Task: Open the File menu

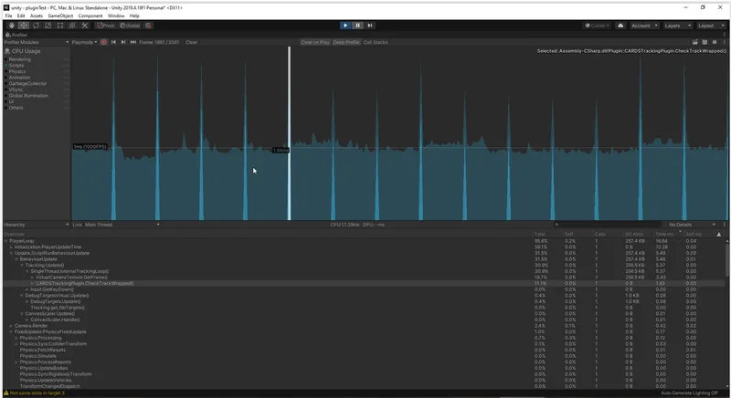Action: click(8, 16)
